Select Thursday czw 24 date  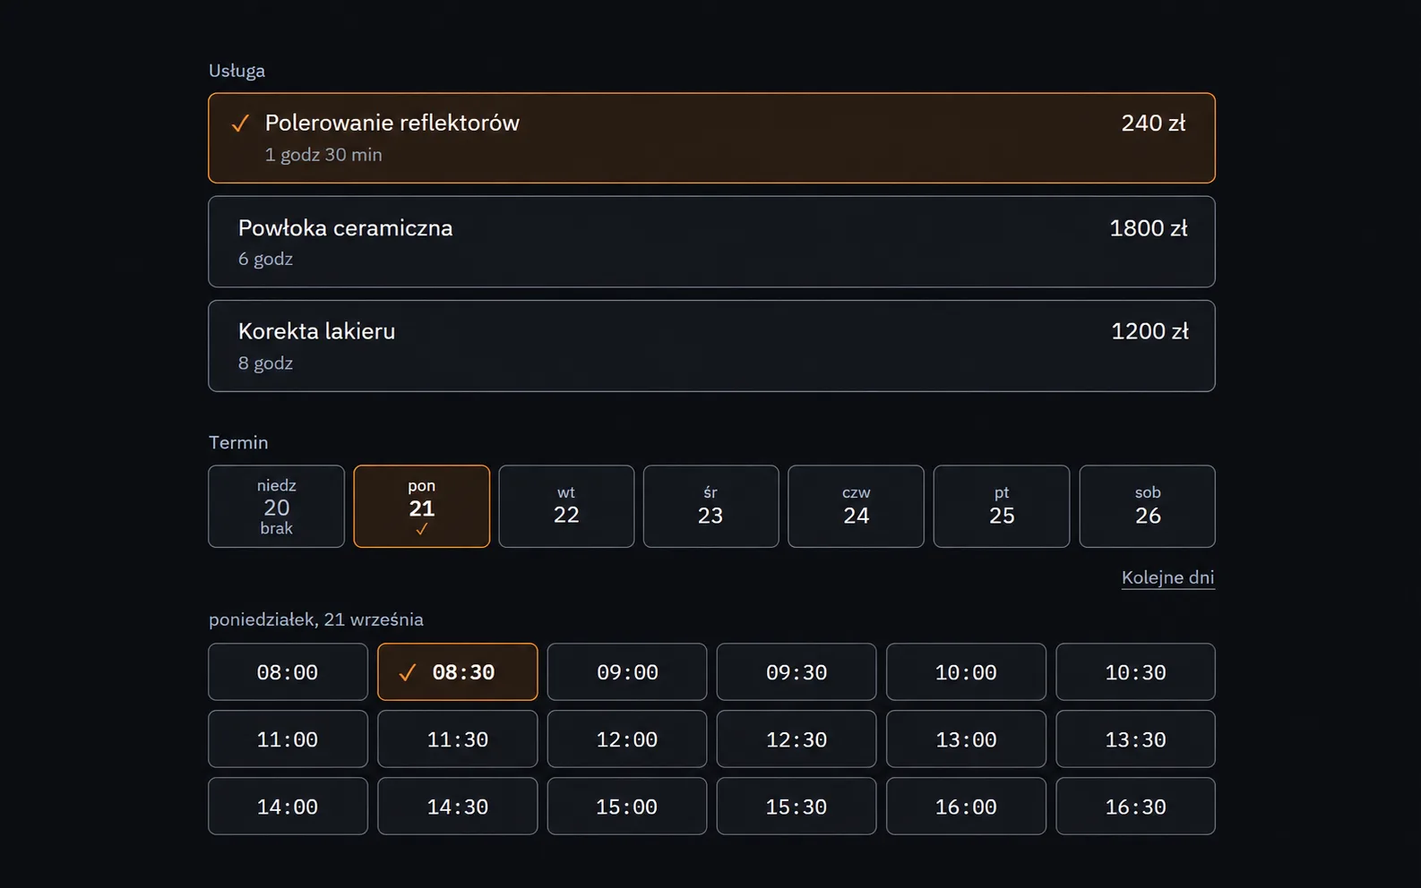856,506
